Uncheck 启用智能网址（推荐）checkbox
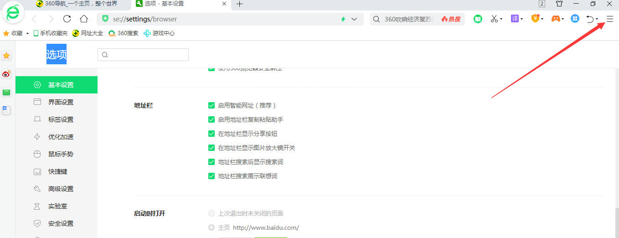The image size is (619, 238). tap(211, 105)
